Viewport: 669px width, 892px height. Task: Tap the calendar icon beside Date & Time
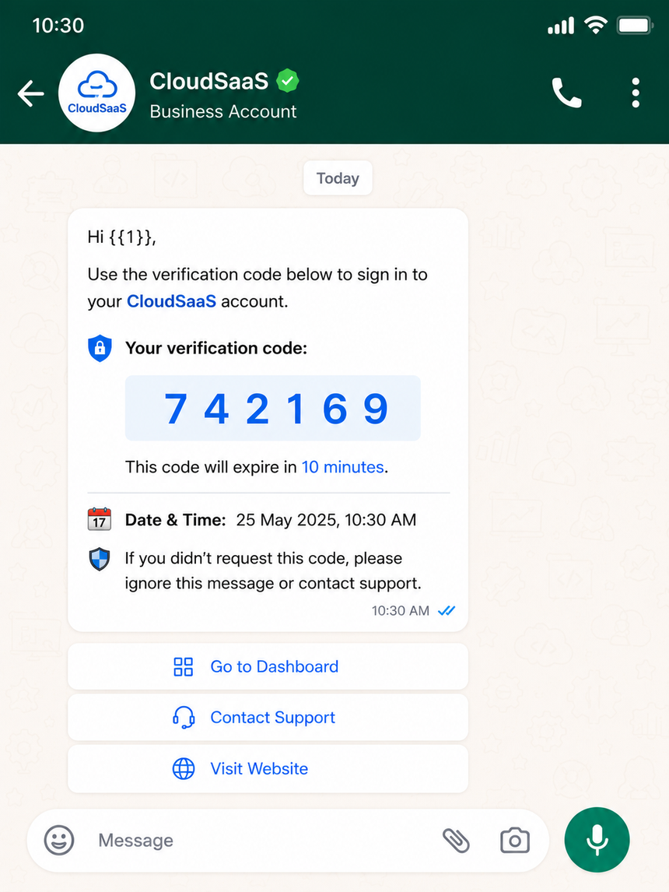coord(100,519)
